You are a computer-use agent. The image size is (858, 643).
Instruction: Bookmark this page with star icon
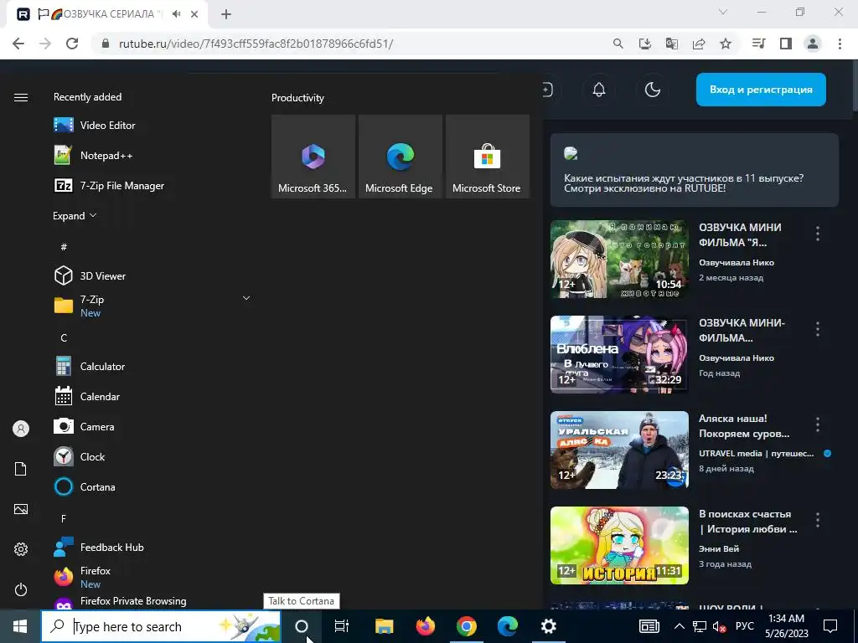(x=726, y=44)
